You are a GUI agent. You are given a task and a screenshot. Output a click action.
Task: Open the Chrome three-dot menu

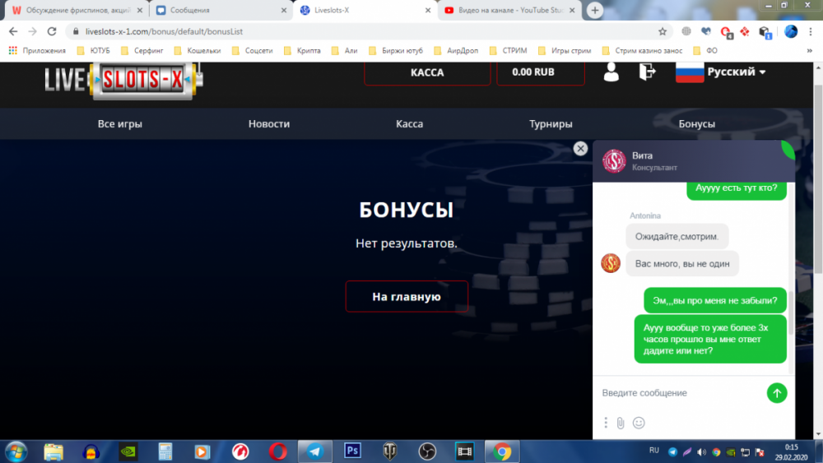[811, 31]
